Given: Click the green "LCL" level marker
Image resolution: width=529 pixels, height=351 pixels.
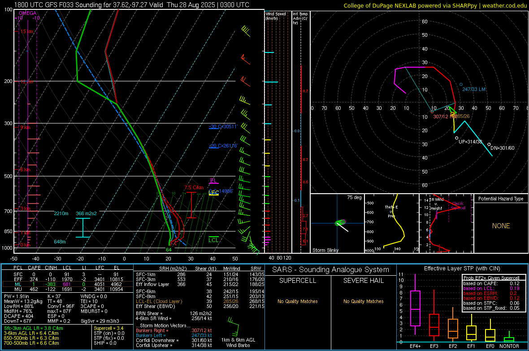Looking at the screenshot, I should (213, 240).
